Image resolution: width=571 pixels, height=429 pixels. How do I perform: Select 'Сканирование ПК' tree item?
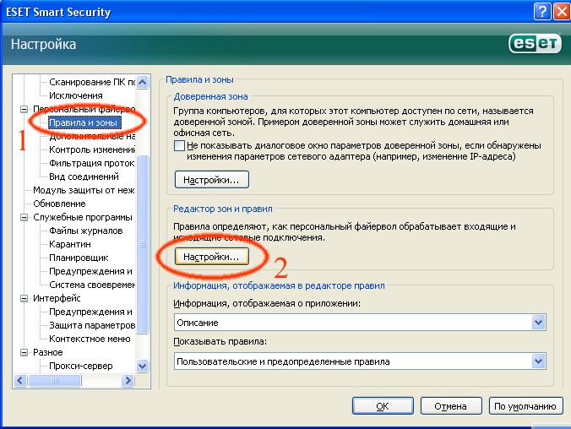point(92,82)
